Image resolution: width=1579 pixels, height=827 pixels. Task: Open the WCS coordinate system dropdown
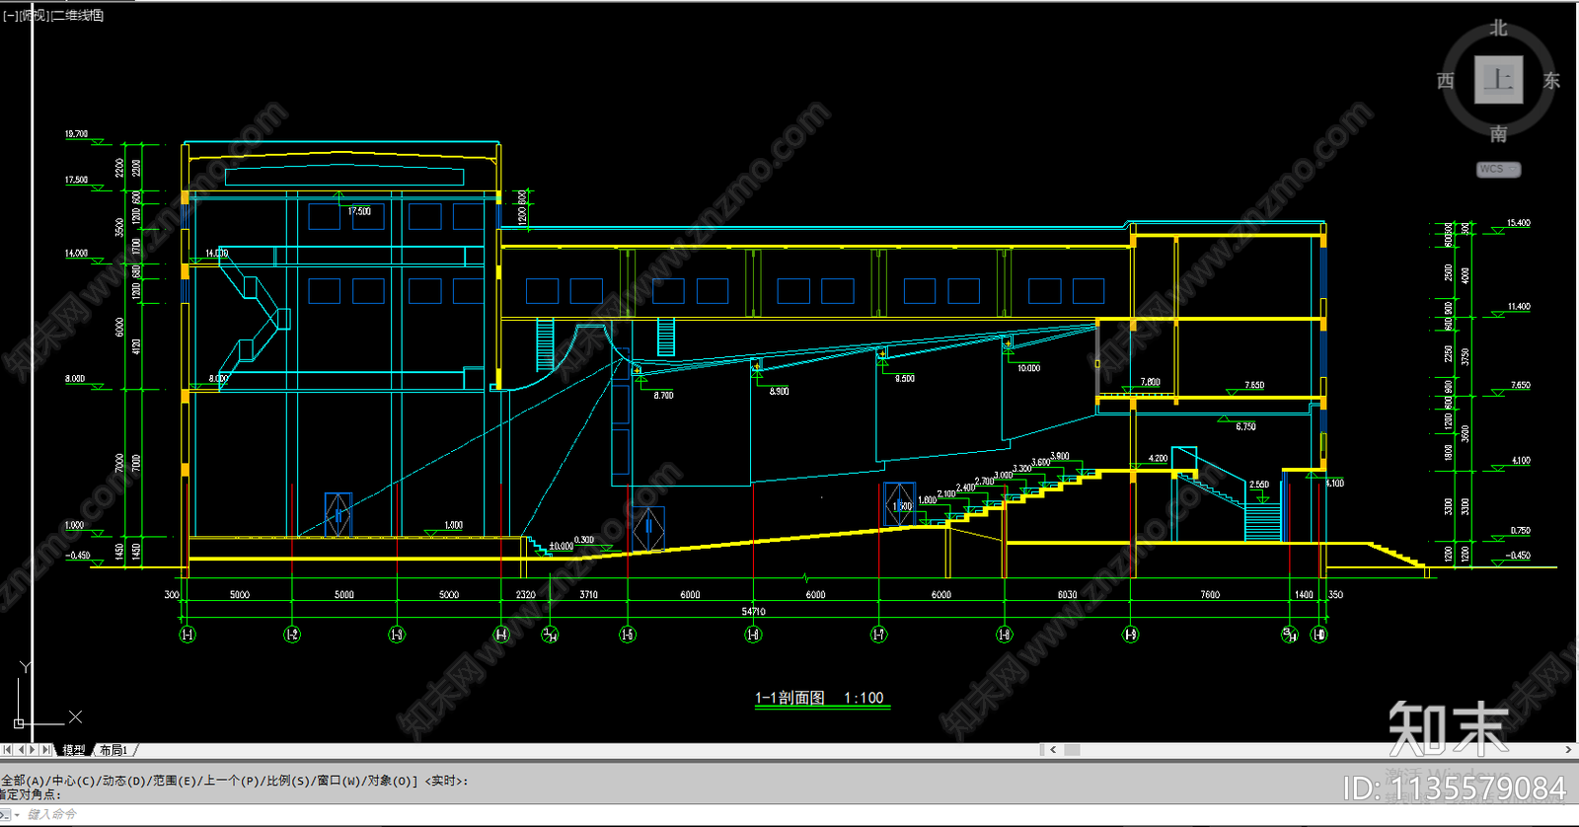pyautogui.click(x=1498, y=169)
